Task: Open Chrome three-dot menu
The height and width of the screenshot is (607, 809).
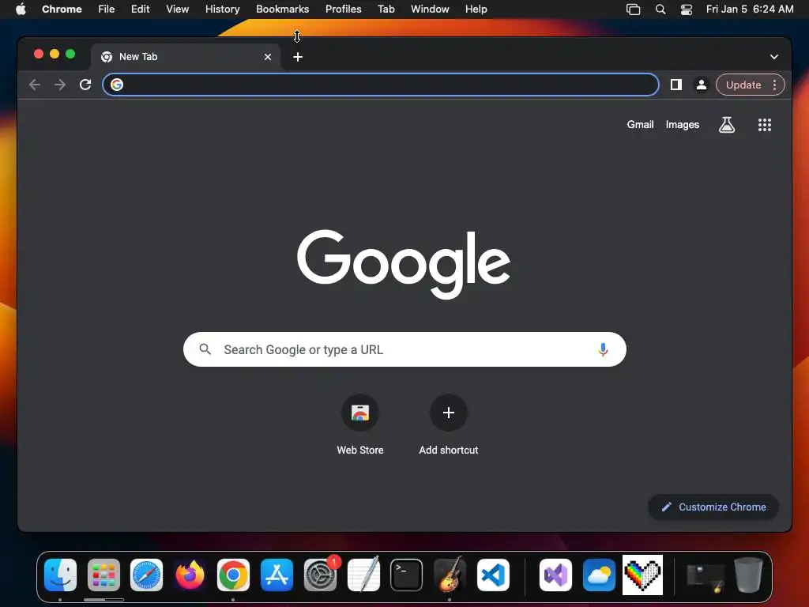Action: point(774,85)
